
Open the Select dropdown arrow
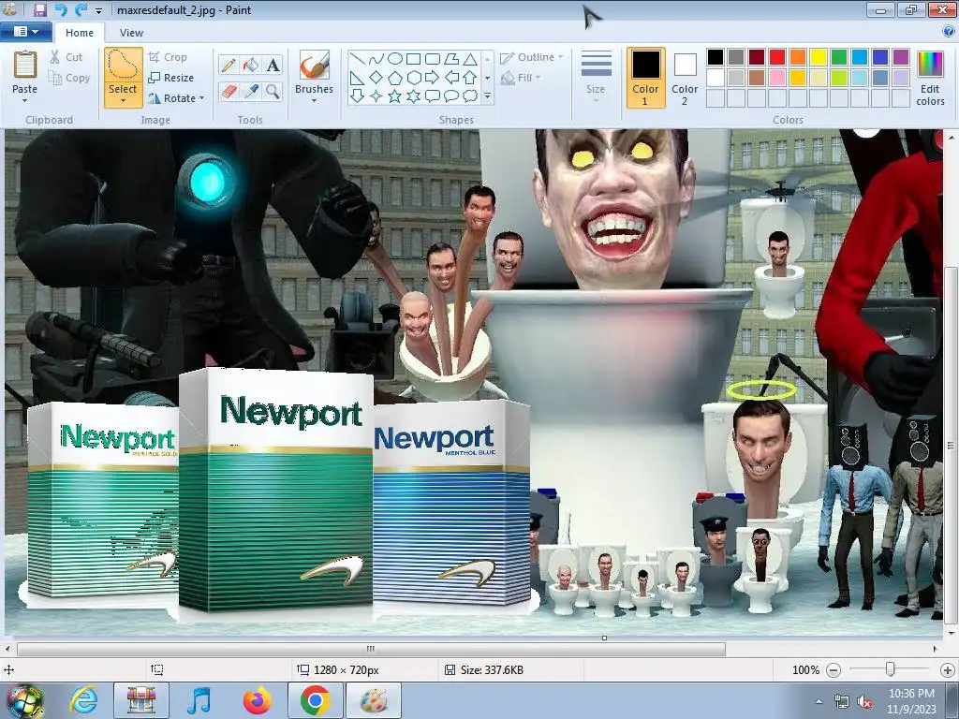[x=123, y=100]
